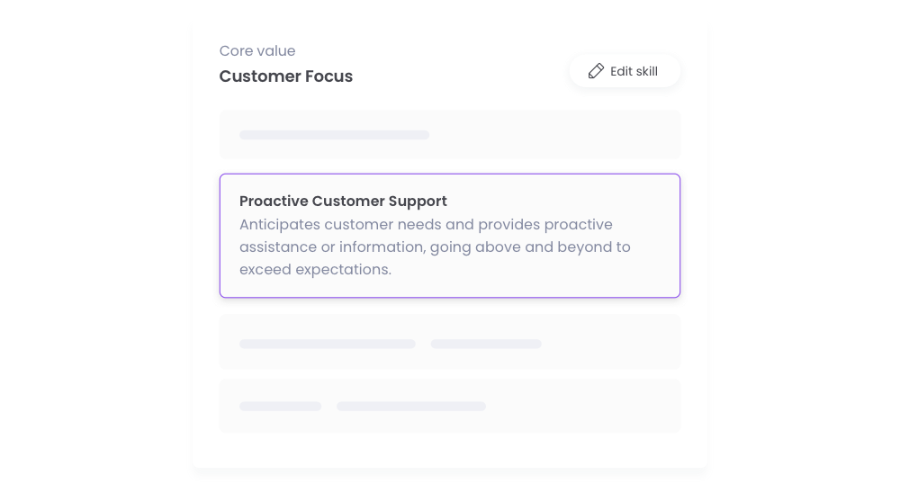Click the Customer Focus heading

(x=286, y=76)
